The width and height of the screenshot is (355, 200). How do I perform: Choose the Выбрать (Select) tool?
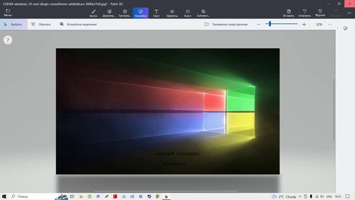13,24
